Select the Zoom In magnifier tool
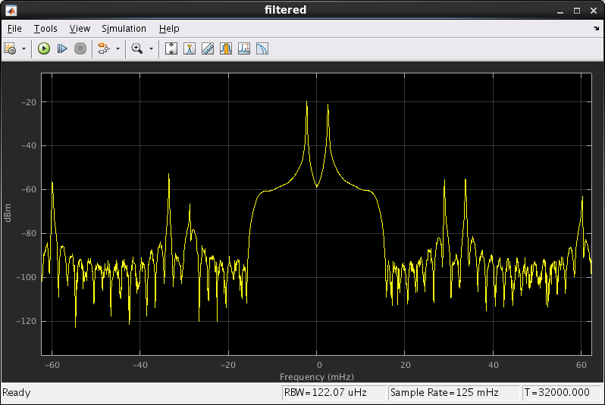The width and height of the screenshot is (605, 405). tap(137, 48)
